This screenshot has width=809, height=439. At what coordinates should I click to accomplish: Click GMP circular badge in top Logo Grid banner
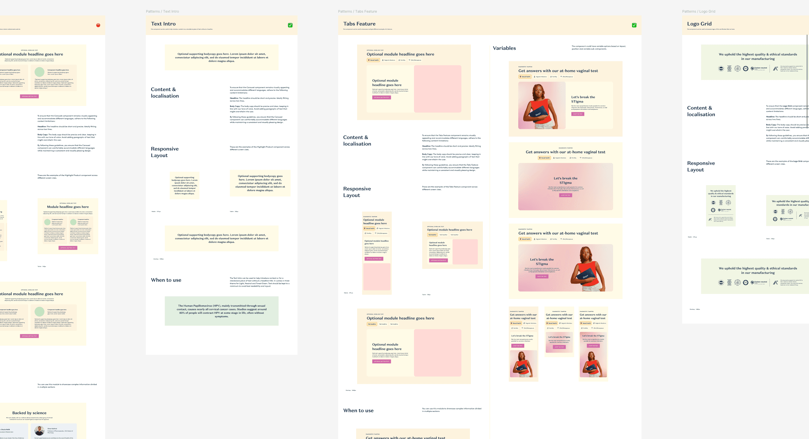[x=745, y=68]
